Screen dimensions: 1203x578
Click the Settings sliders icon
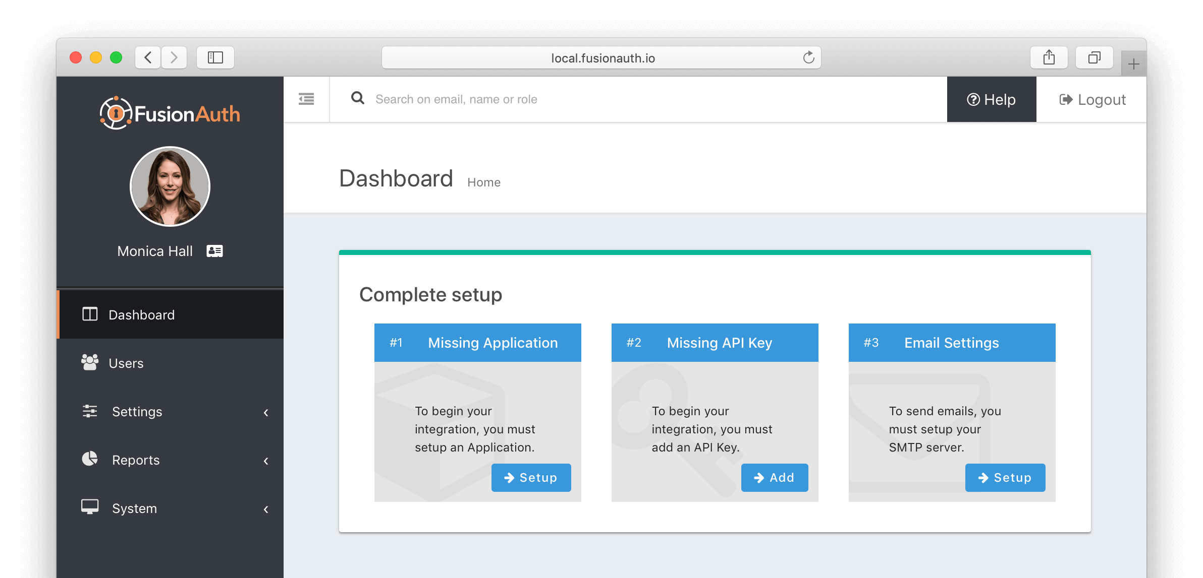coord(90,412)
